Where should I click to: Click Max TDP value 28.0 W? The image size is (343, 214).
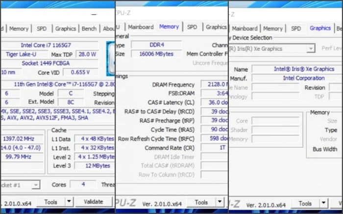click(x=87, y=54)
